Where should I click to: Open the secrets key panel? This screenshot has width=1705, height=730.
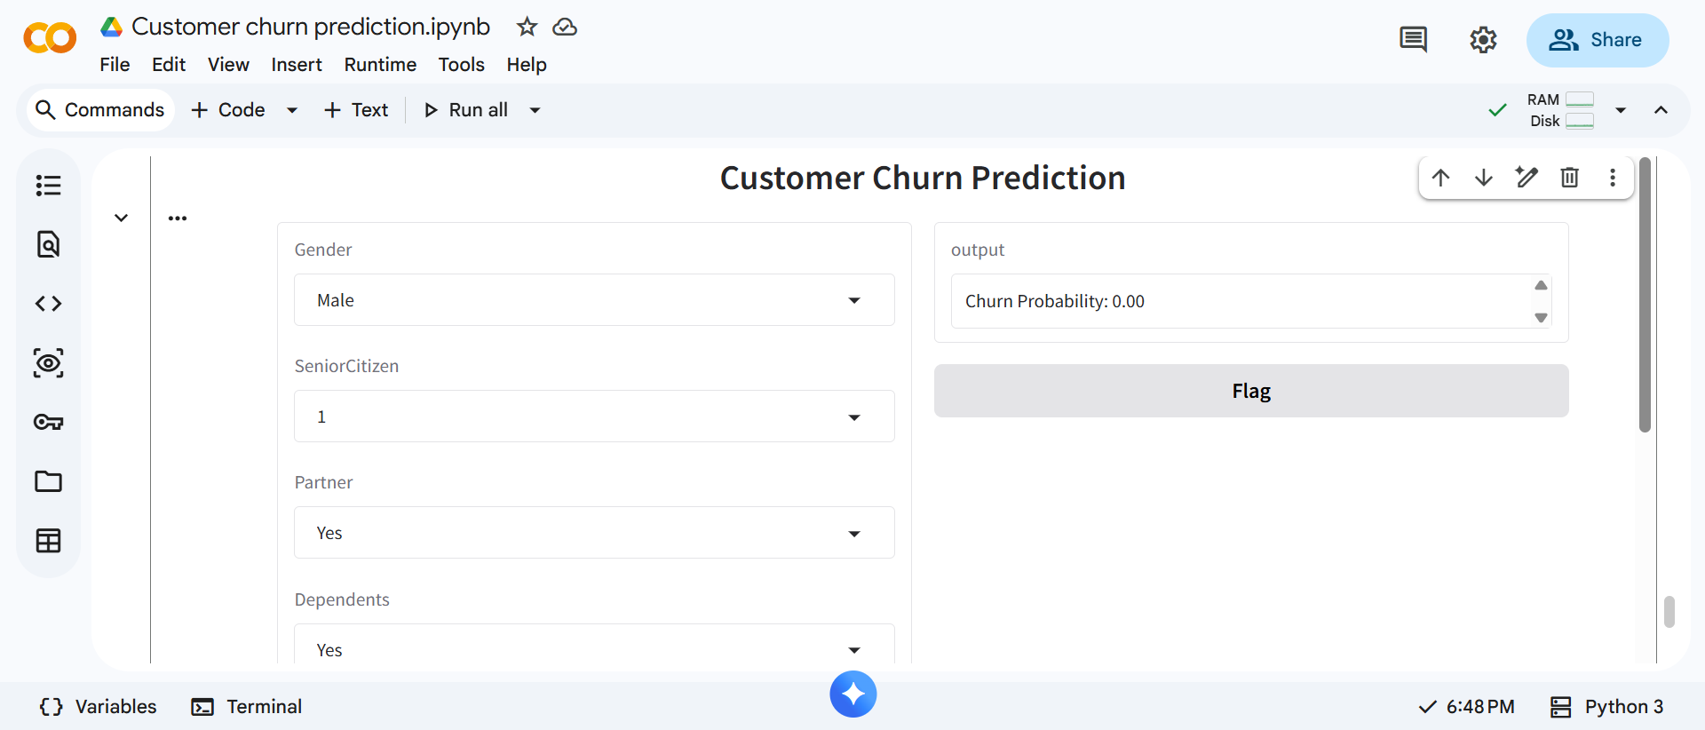tap(48, 422)
